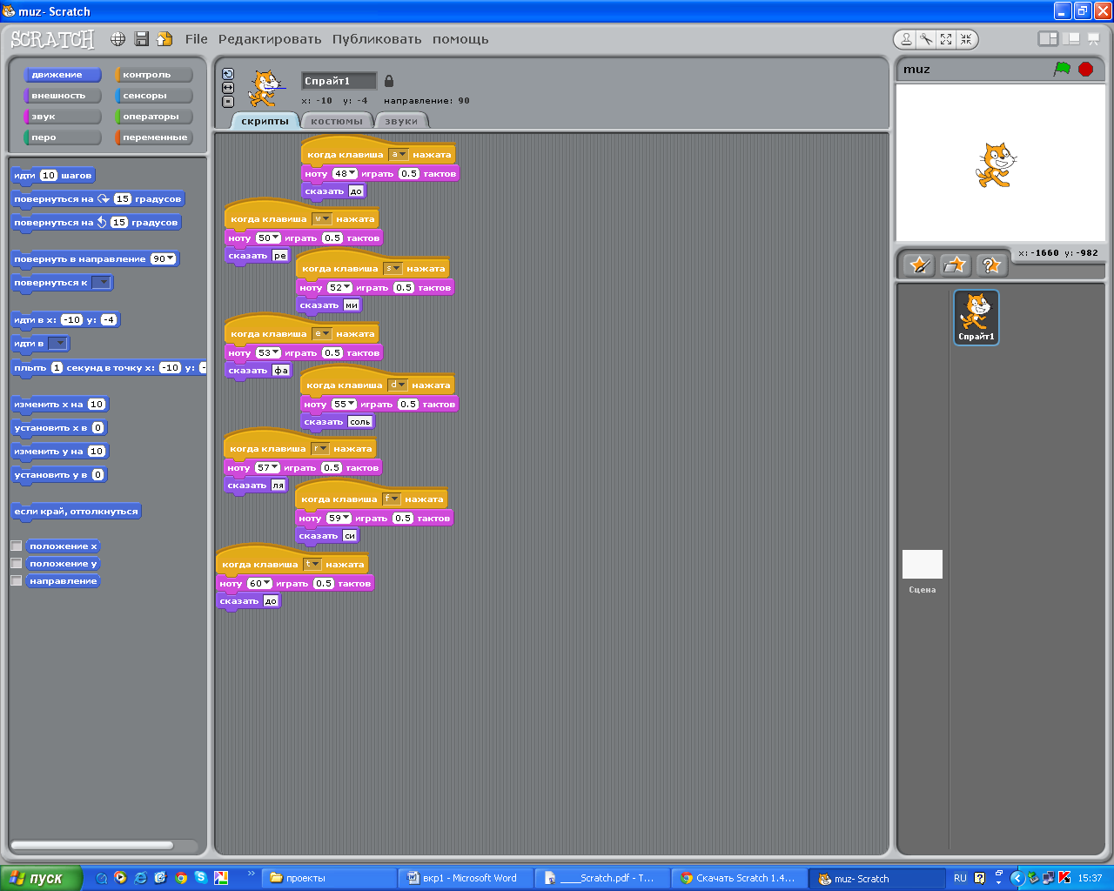Select the сенсоры block category
Image resolution: width=1114 pixels, height=891 pixels.
154,96
